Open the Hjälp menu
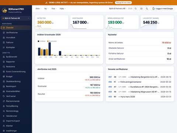The height and width of the screenshot is (133, 177). 63,8
